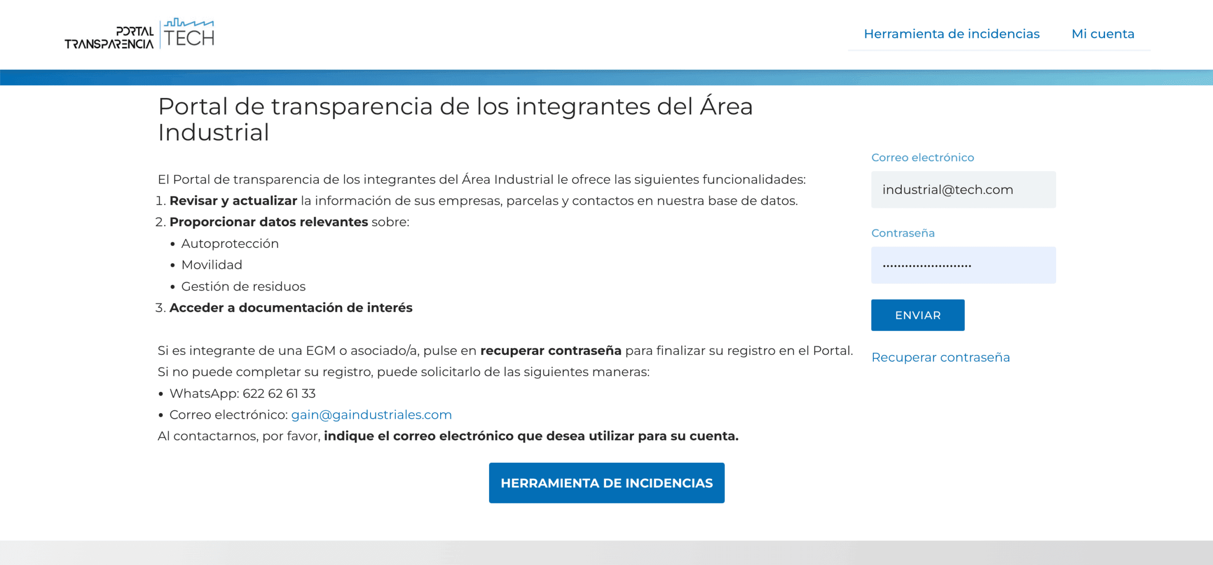This screenshot has height=565, width=1213.
Task: Click inside the Correo electrónico email field
Action: [x=963, y=189]
